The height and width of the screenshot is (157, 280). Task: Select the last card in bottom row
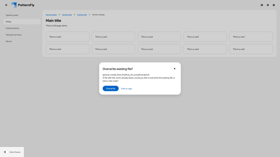click(251, 49)
